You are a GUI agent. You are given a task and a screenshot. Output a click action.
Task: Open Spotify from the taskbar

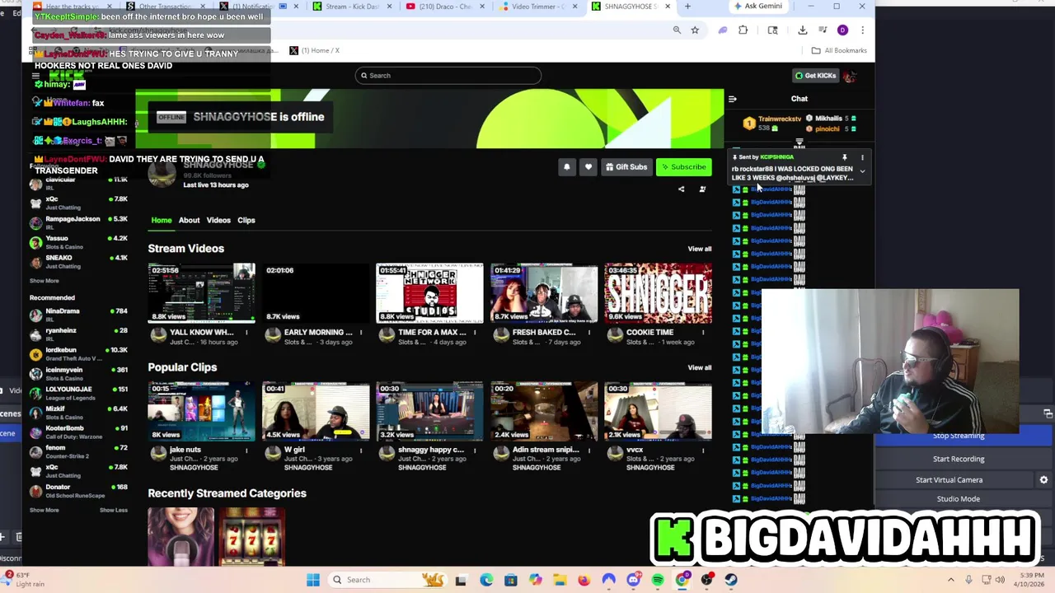[x=658, y=580]
